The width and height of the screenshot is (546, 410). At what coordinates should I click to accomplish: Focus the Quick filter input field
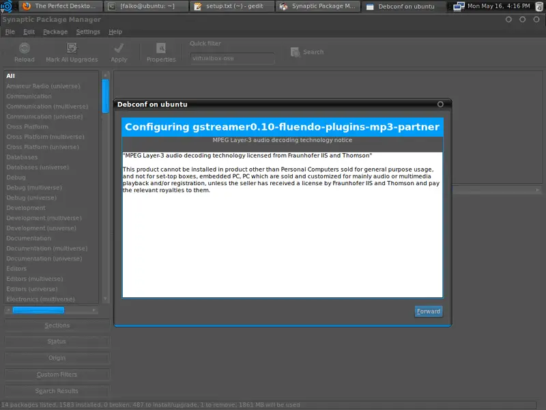coord(232,58)
